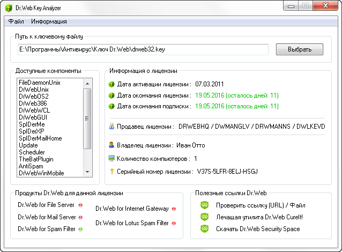
Task: Click the license activation date icon
Action: coord(111,84)
